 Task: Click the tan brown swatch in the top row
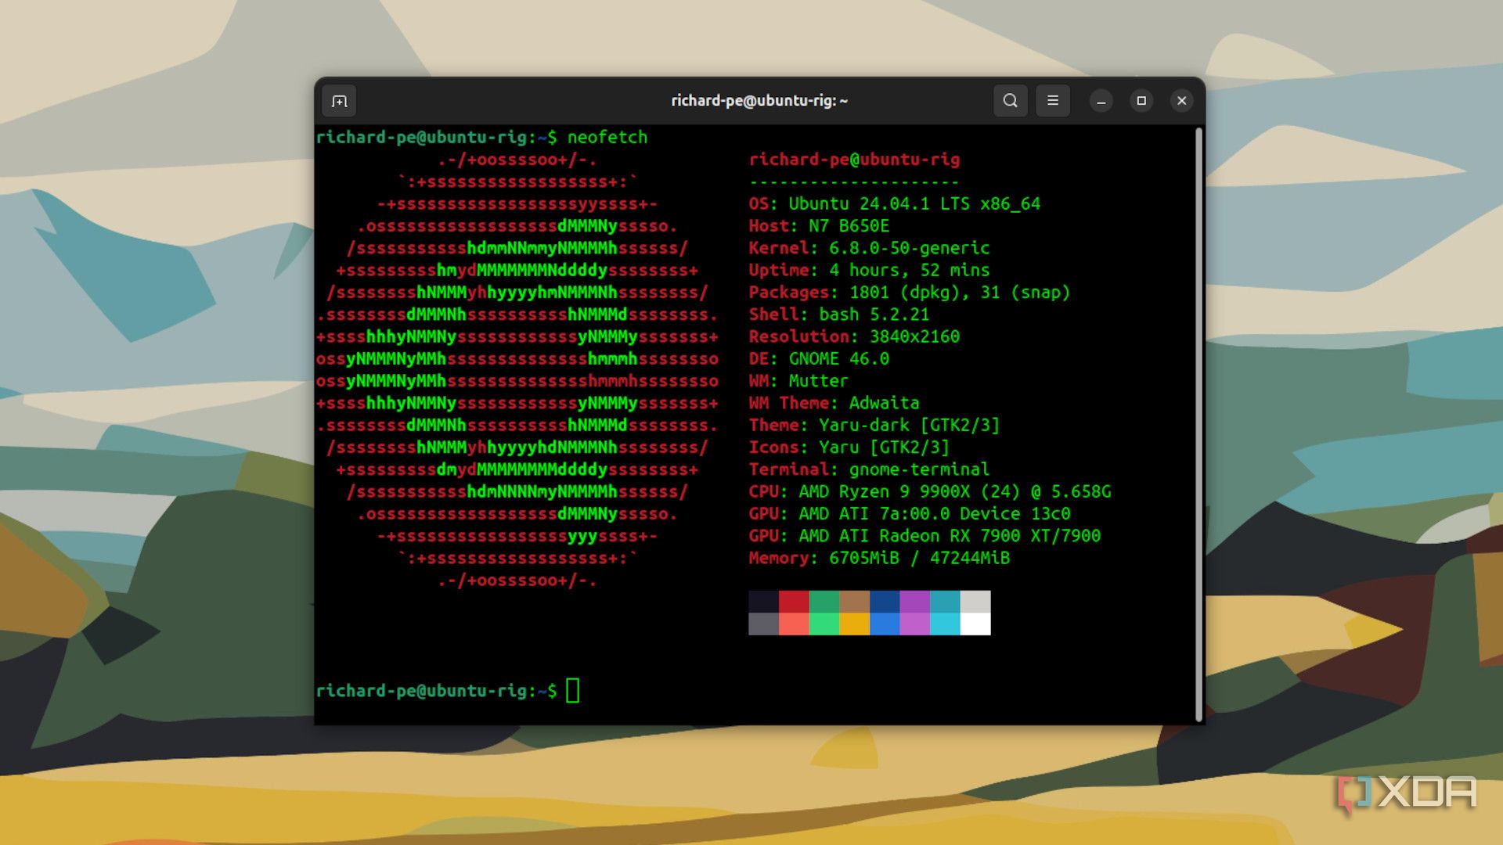[854, 602]
